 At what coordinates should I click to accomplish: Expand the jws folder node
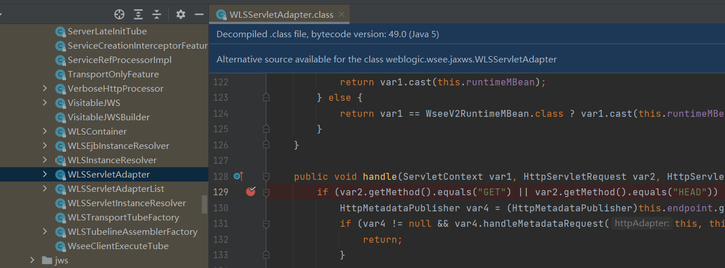pyautogui.click(x=33, y=260)
